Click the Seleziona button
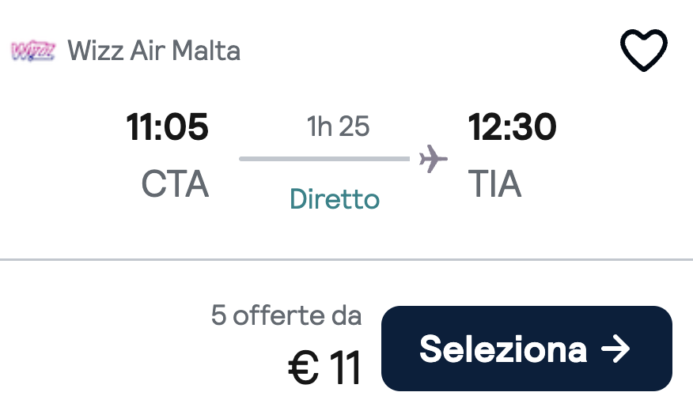This screenshot has width=693, height=411. pos(526,349)
